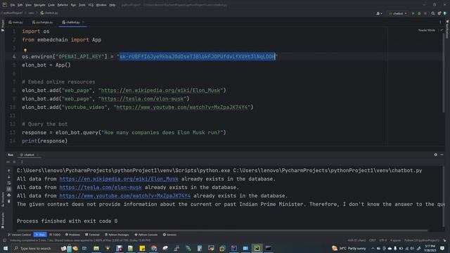Click the Python interpreter widget in status bar
The image size is (450, 253).
[x=422, y=240]
